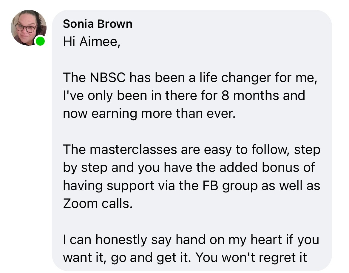
Task: Click the "now earning more than ever" line
Action: [x=149, y=114]
